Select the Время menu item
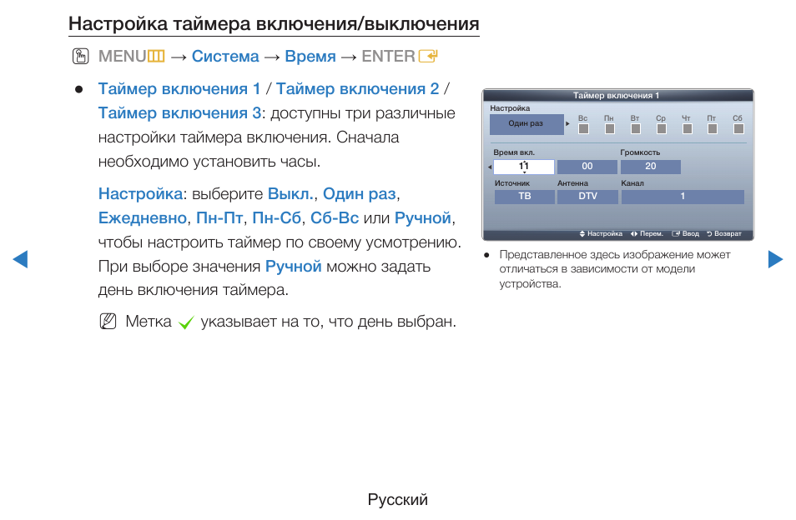Screen dimensions: 796x520 [x=310, y=56]
